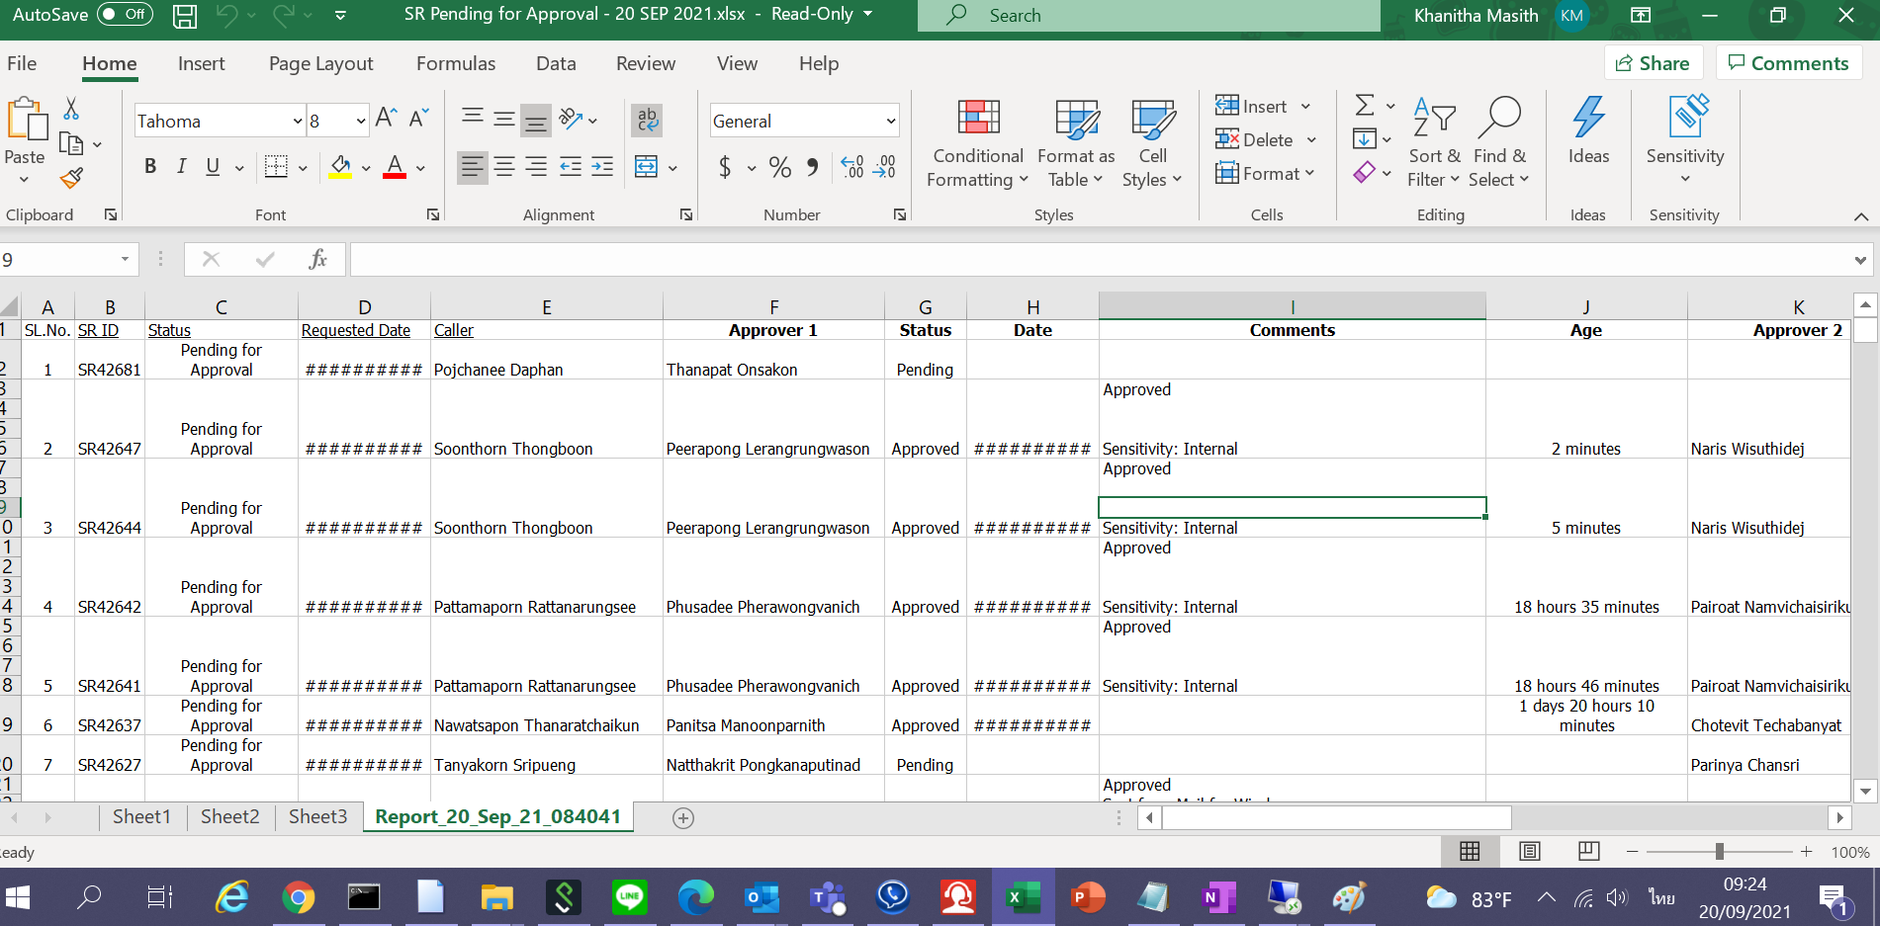
Task: Open the File menu
Action: coord(22,63)
